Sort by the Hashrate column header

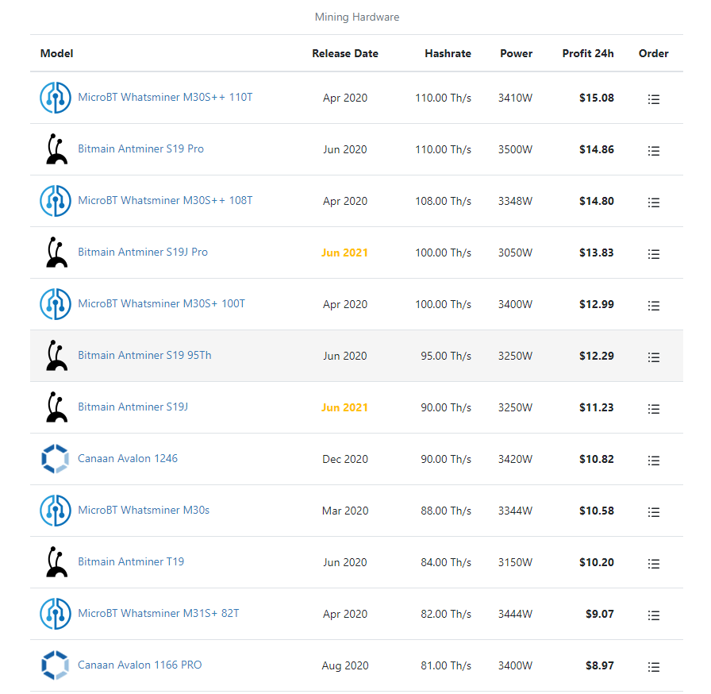448,53
